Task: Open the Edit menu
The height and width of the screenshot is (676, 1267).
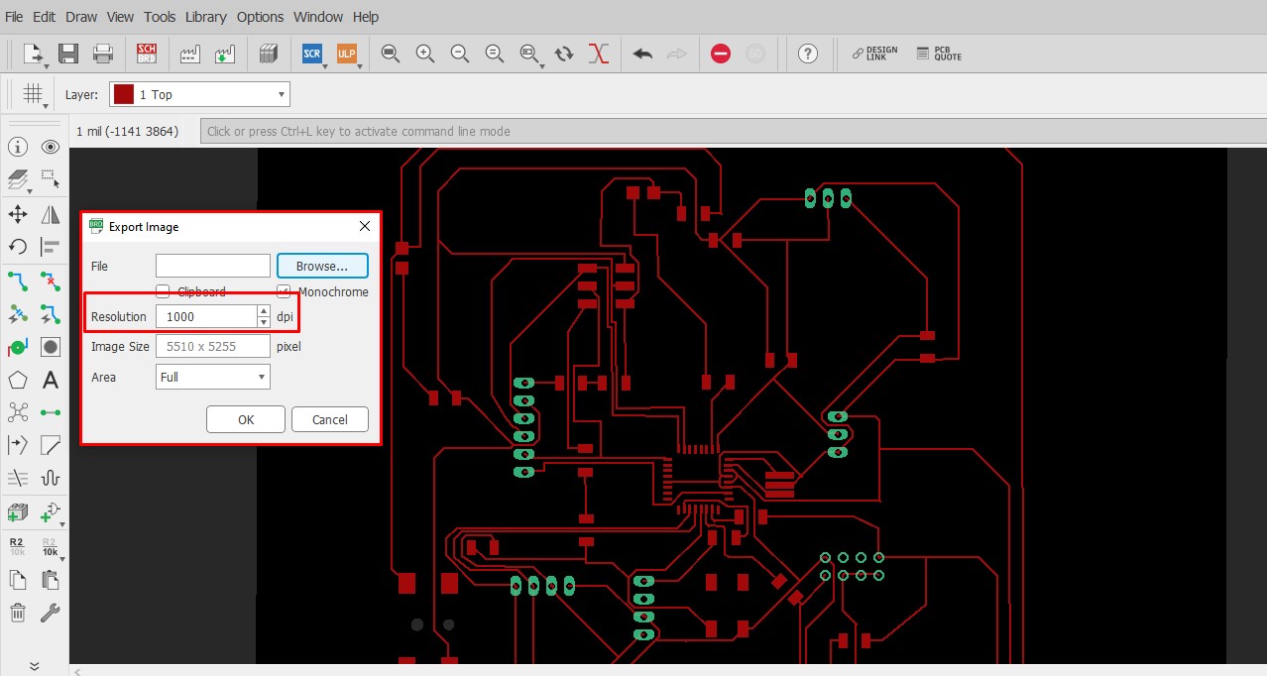Action: [44, 17]
